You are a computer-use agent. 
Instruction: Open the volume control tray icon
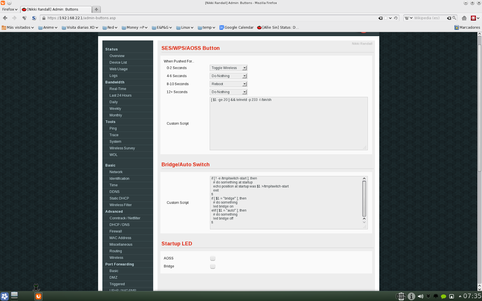pos(421,296)
